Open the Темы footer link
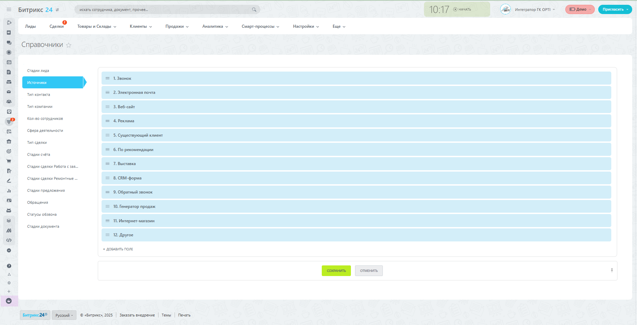Screen dimensions: 637x325 [166, 315]
